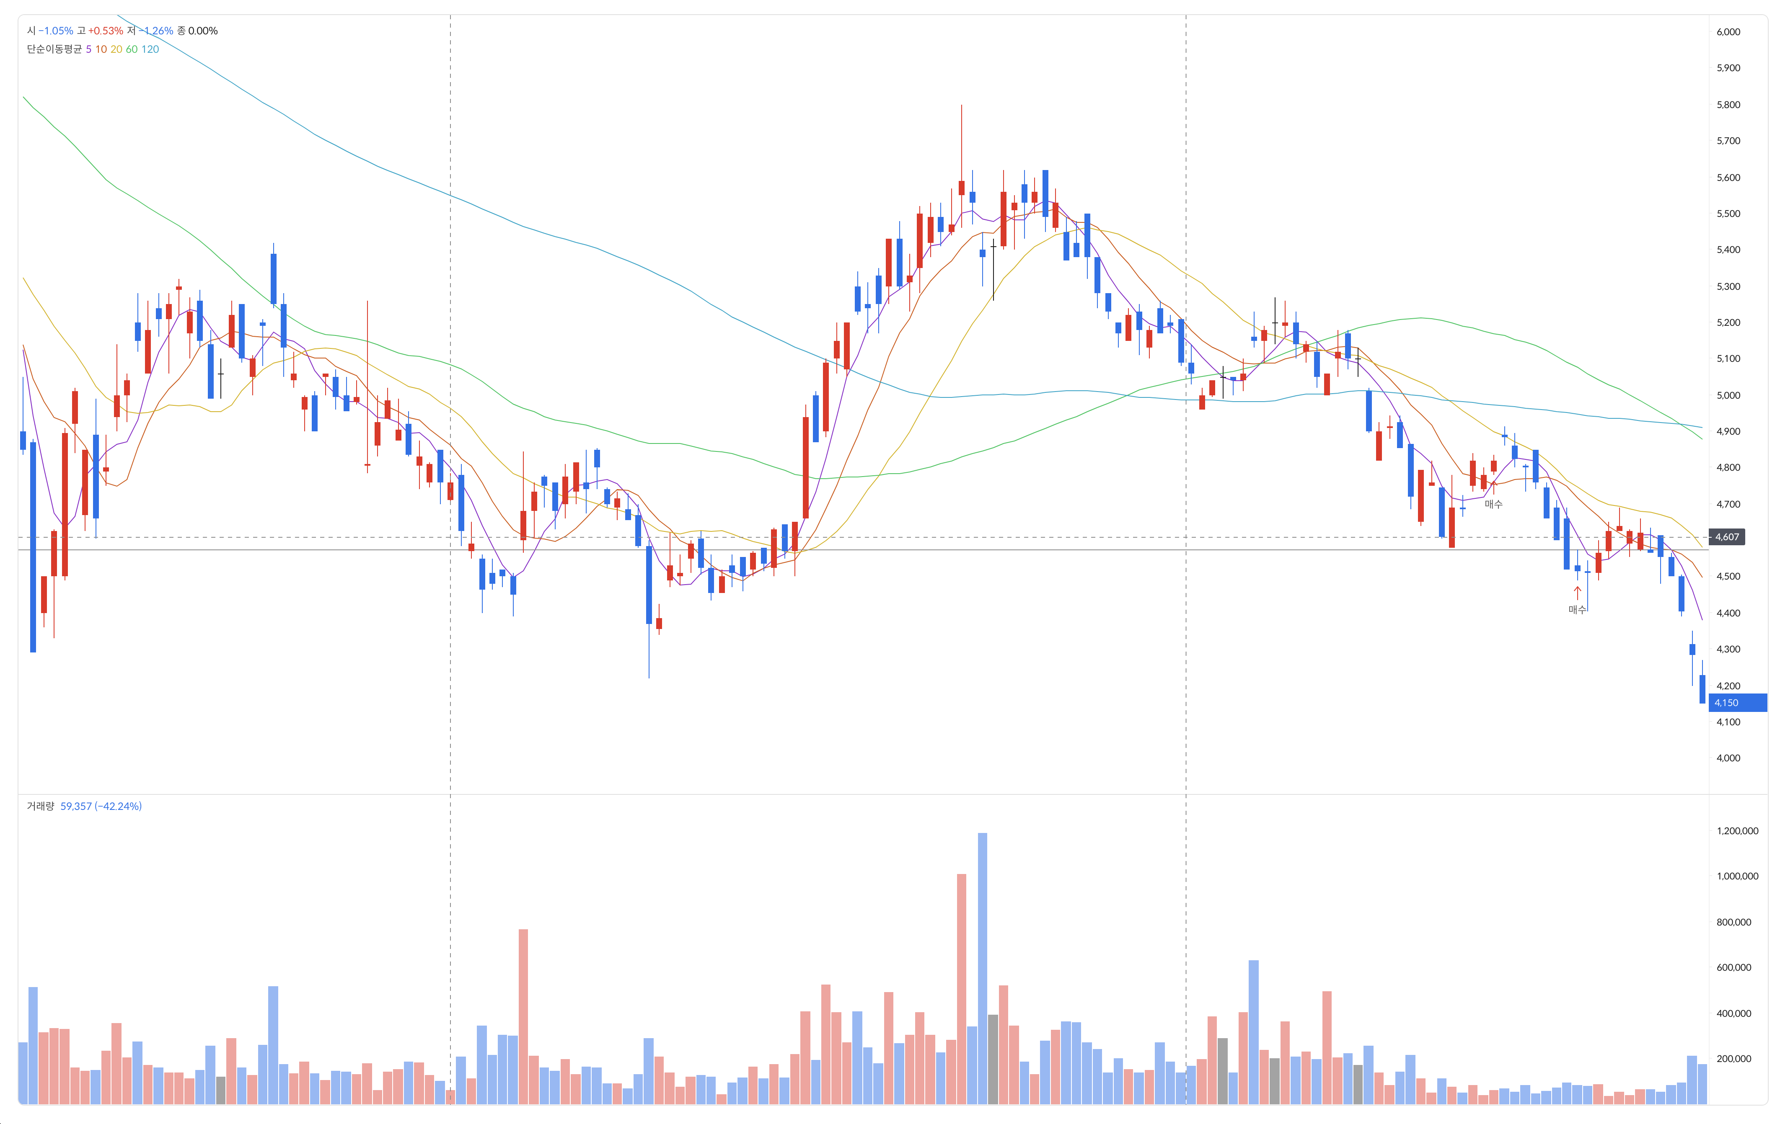Click the open percentage -1.05% value

tap(56, 31)
